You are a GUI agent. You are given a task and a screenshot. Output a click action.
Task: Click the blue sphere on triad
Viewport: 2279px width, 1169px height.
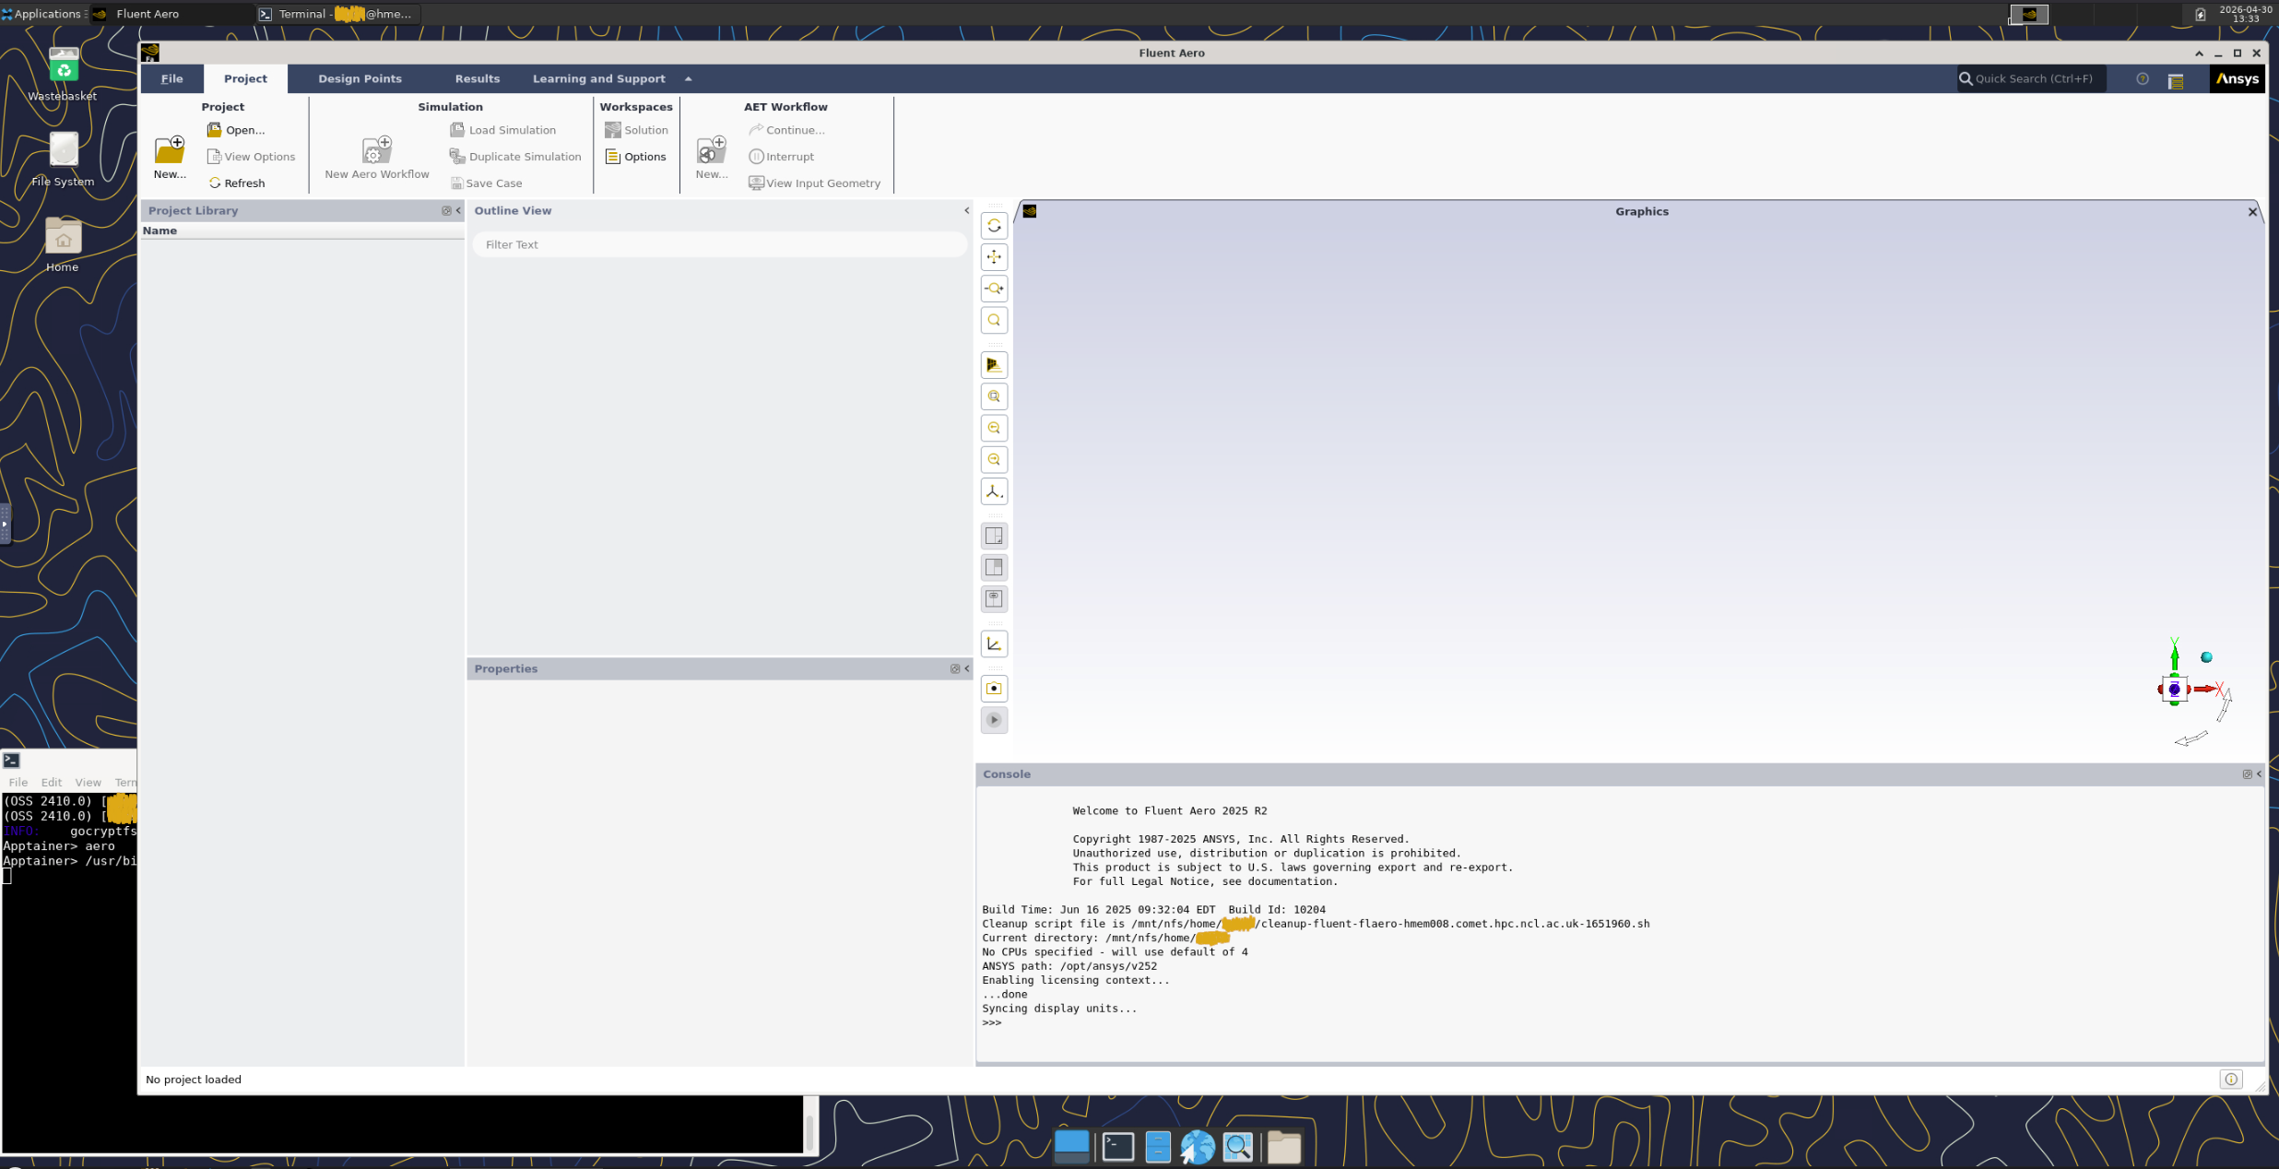pyautogui.click(x=2206, y=657)
